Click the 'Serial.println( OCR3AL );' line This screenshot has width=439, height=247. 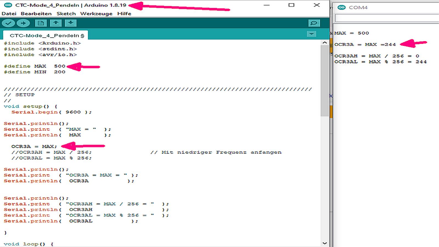[x=71, y=221]
